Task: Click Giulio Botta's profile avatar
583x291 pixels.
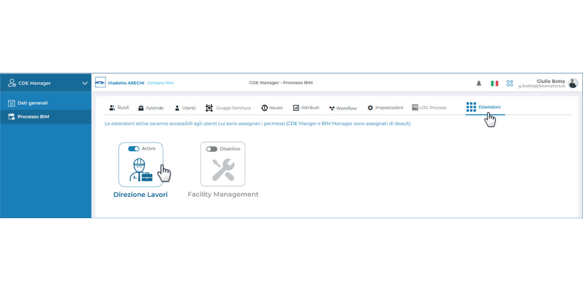Action: pos(573,83)
